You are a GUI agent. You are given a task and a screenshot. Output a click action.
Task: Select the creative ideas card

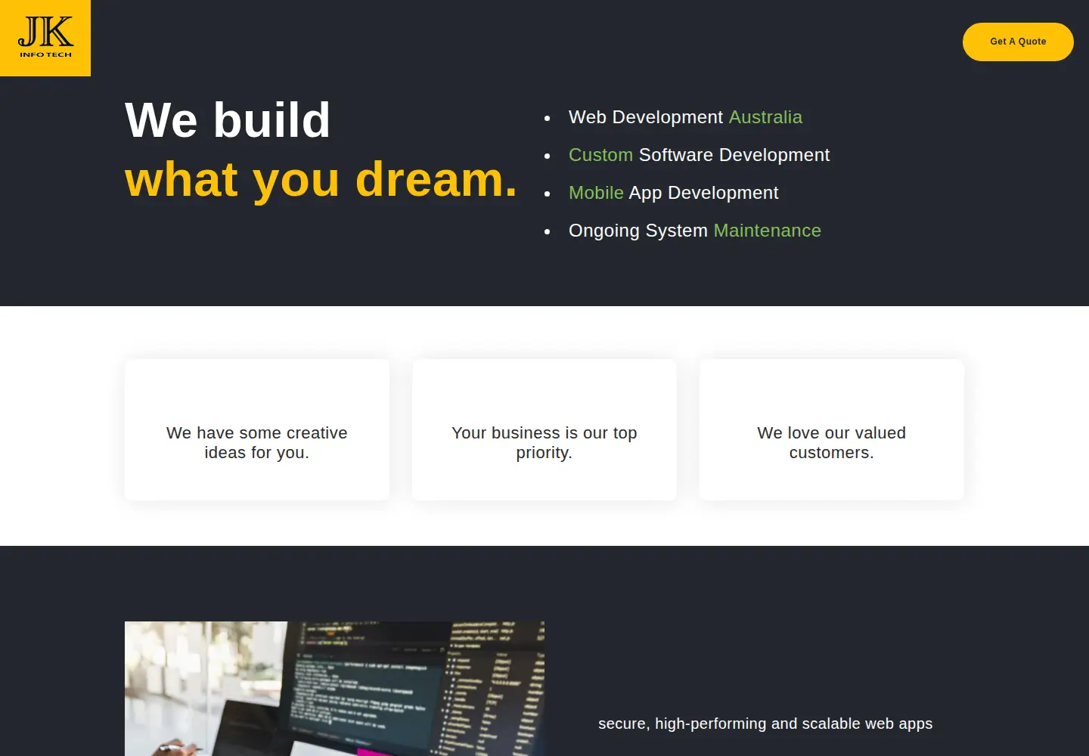pos(257,429)
